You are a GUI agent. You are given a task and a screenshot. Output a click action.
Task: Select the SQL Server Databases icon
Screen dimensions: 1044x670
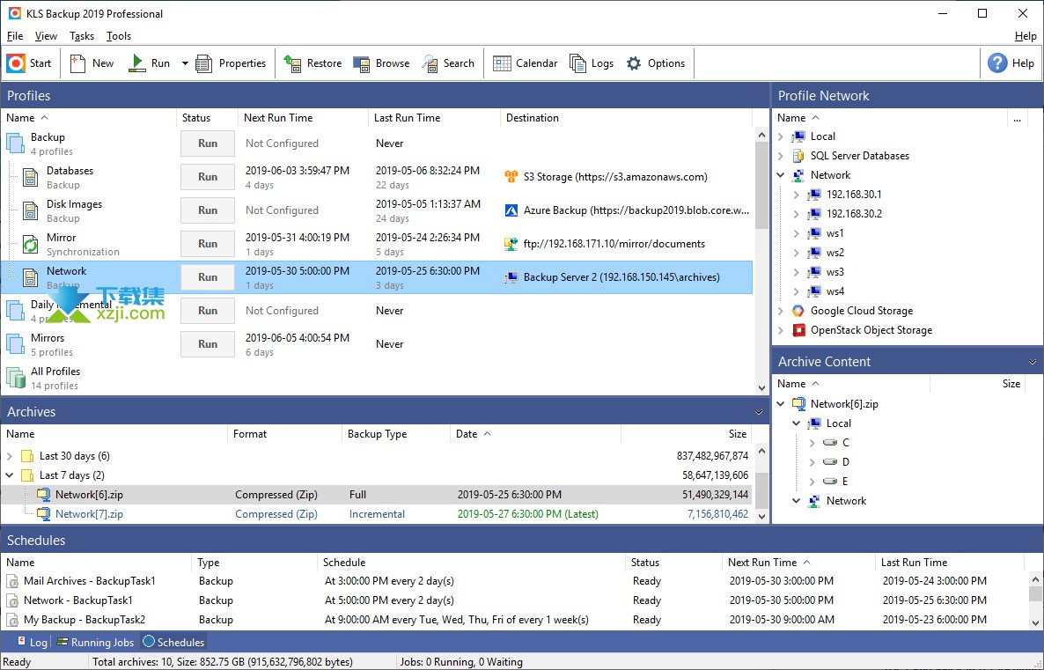coord(798,156)
